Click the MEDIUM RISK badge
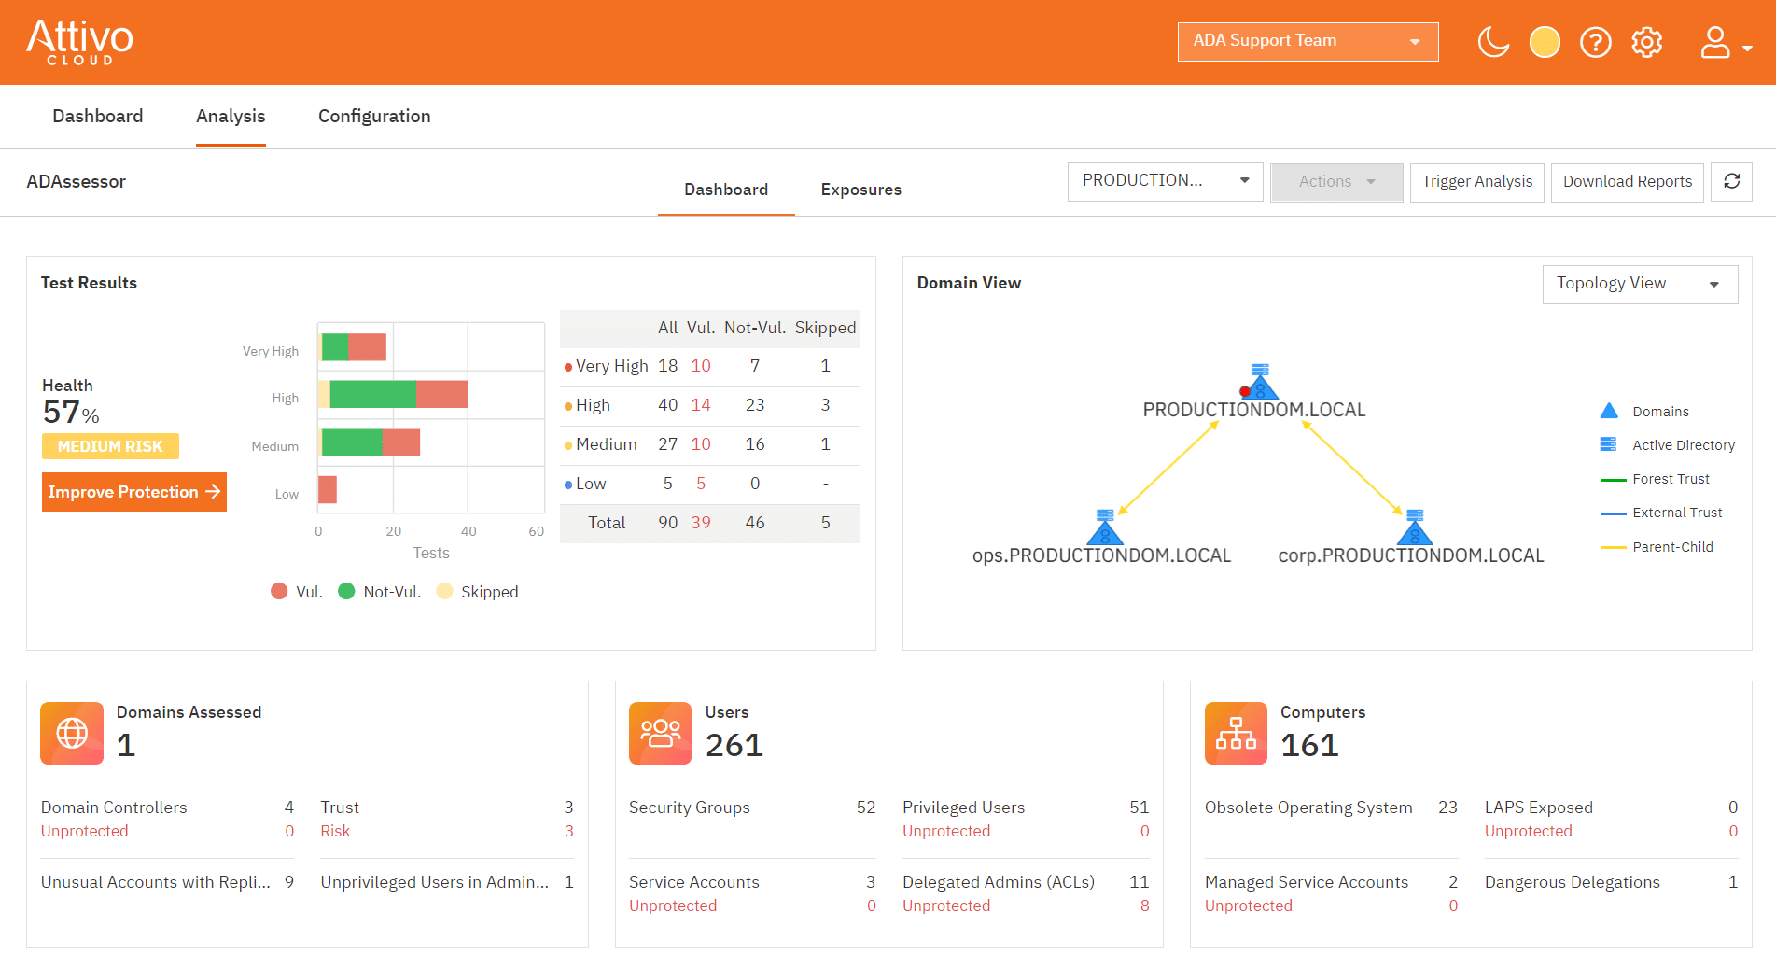The image size is (1776, 955). point(110,446)
